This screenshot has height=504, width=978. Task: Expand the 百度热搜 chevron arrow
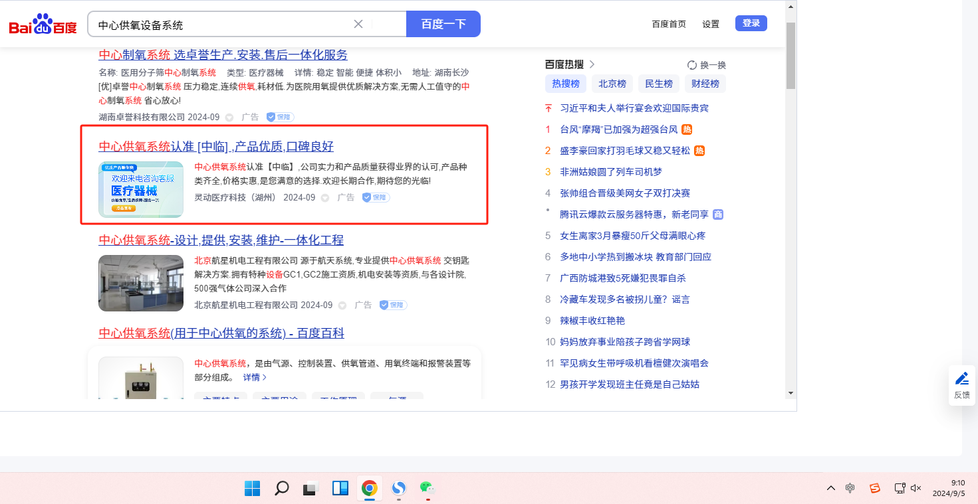(x=592, y=64)
